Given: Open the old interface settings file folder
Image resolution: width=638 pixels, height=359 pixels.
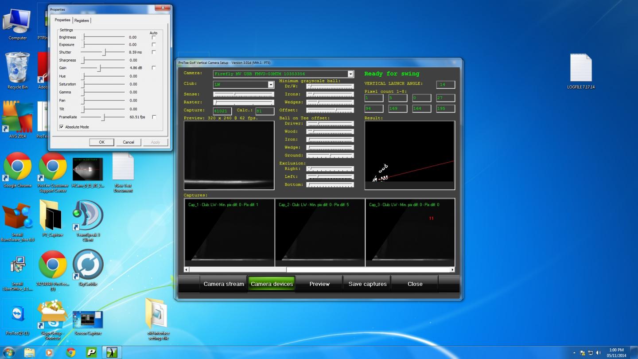Looking at the screenshot, I should (158, 319).
